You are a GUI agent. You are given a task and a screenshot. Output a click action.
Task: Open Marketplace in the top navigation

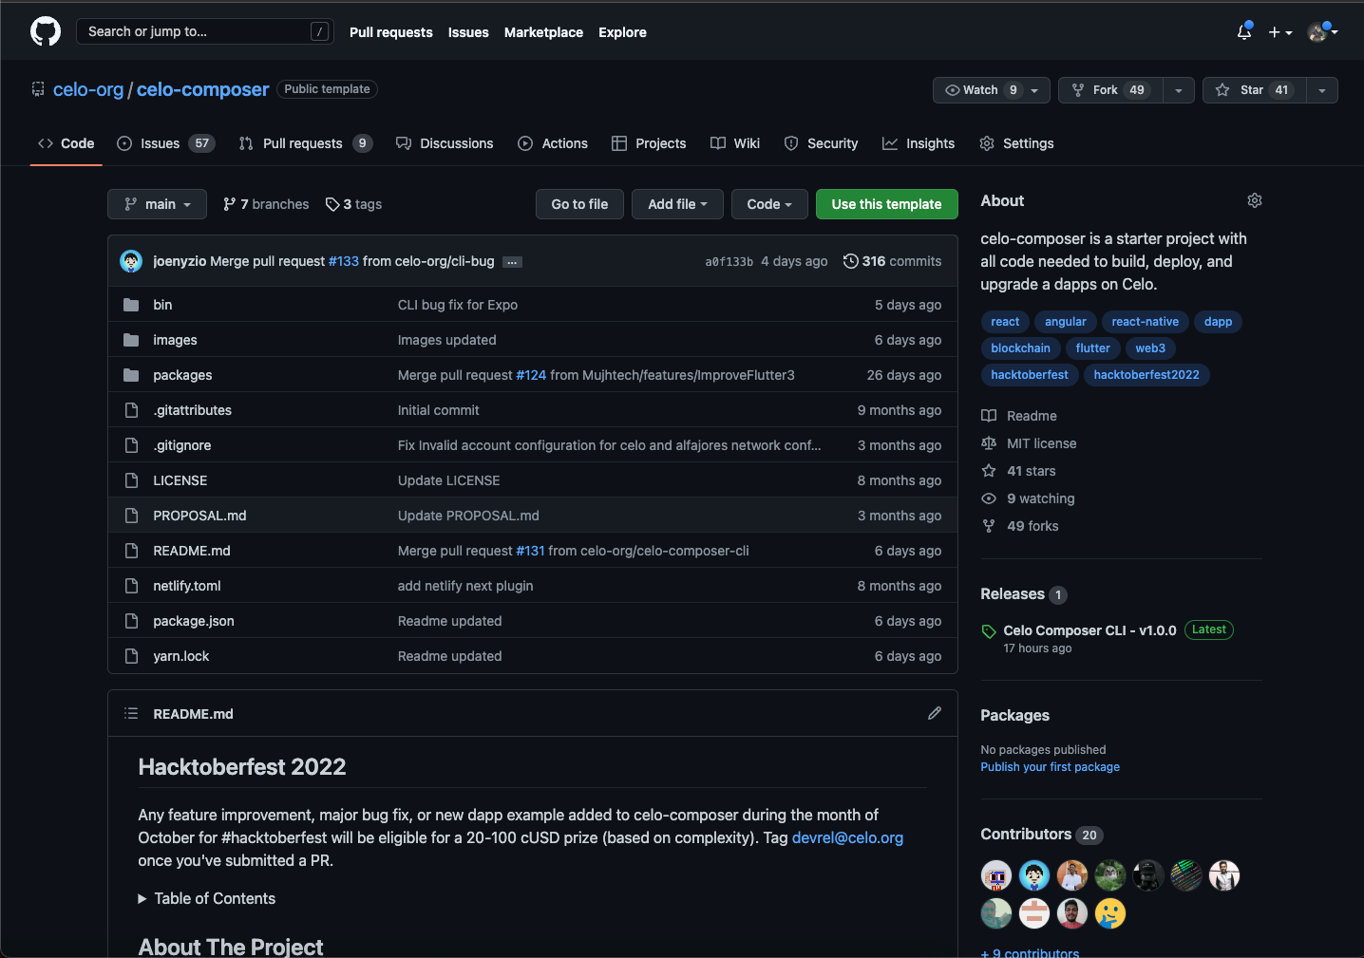(543, 32)
